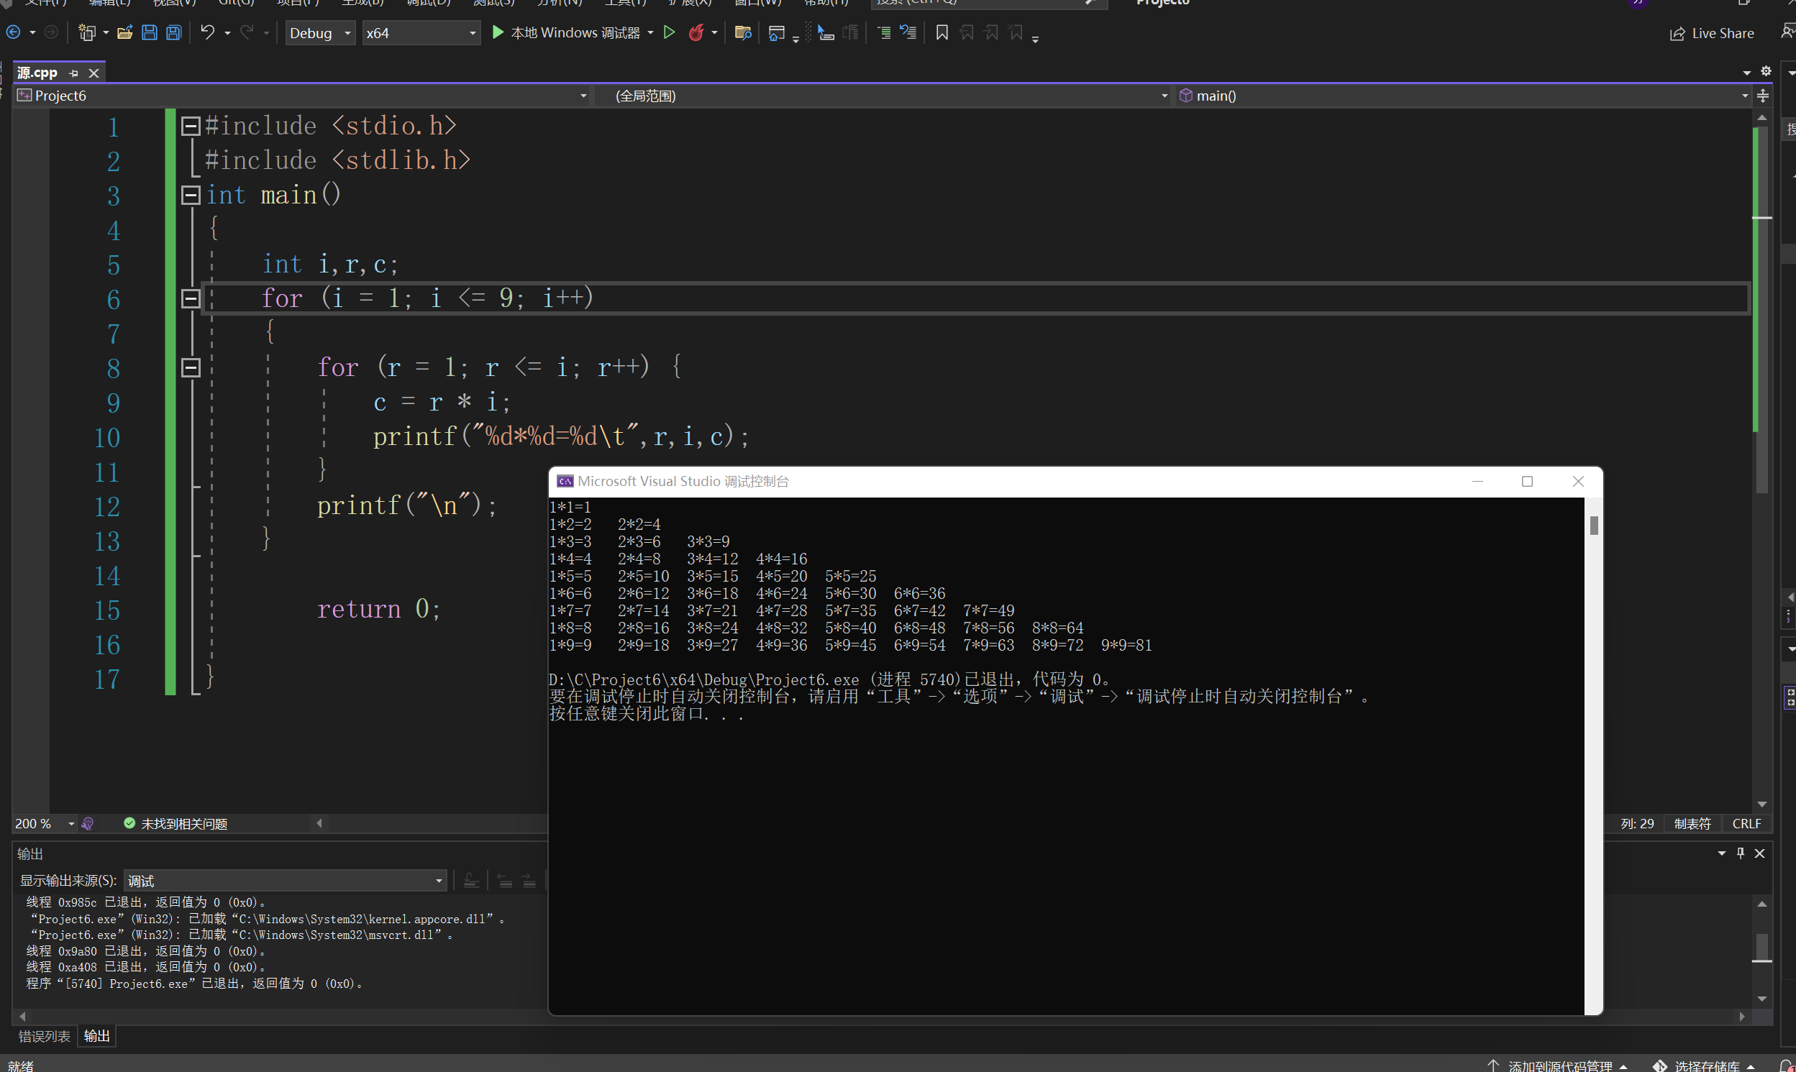Collapse the main() function fold marker
Screen dimensions: 1796x1072
(x=191, y=195)
